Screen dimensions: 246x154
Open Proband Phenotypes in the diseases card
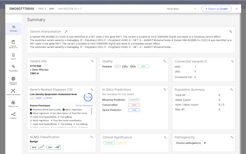coord(84,105)
